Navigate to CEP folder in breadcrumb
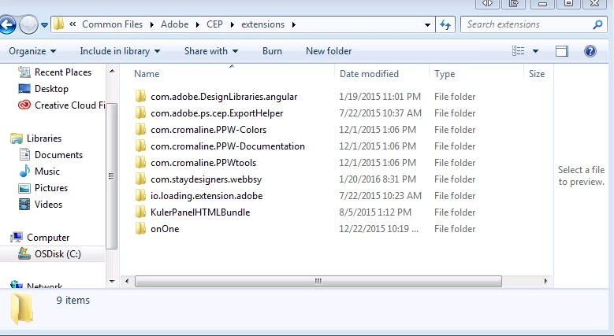The image size is (614, 336). pyautogui.click(x=214, y=24)
